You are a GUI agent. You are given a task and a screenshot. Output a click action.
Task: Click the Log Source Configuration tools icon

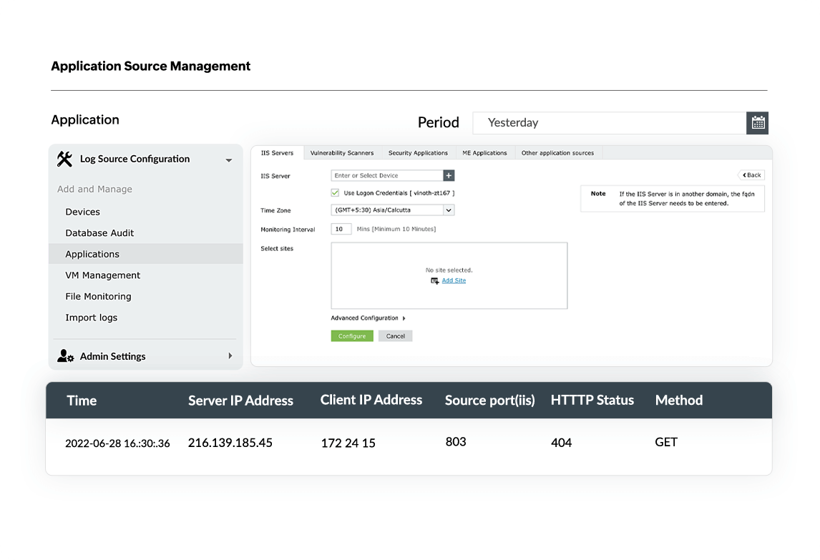coord(64,159)
